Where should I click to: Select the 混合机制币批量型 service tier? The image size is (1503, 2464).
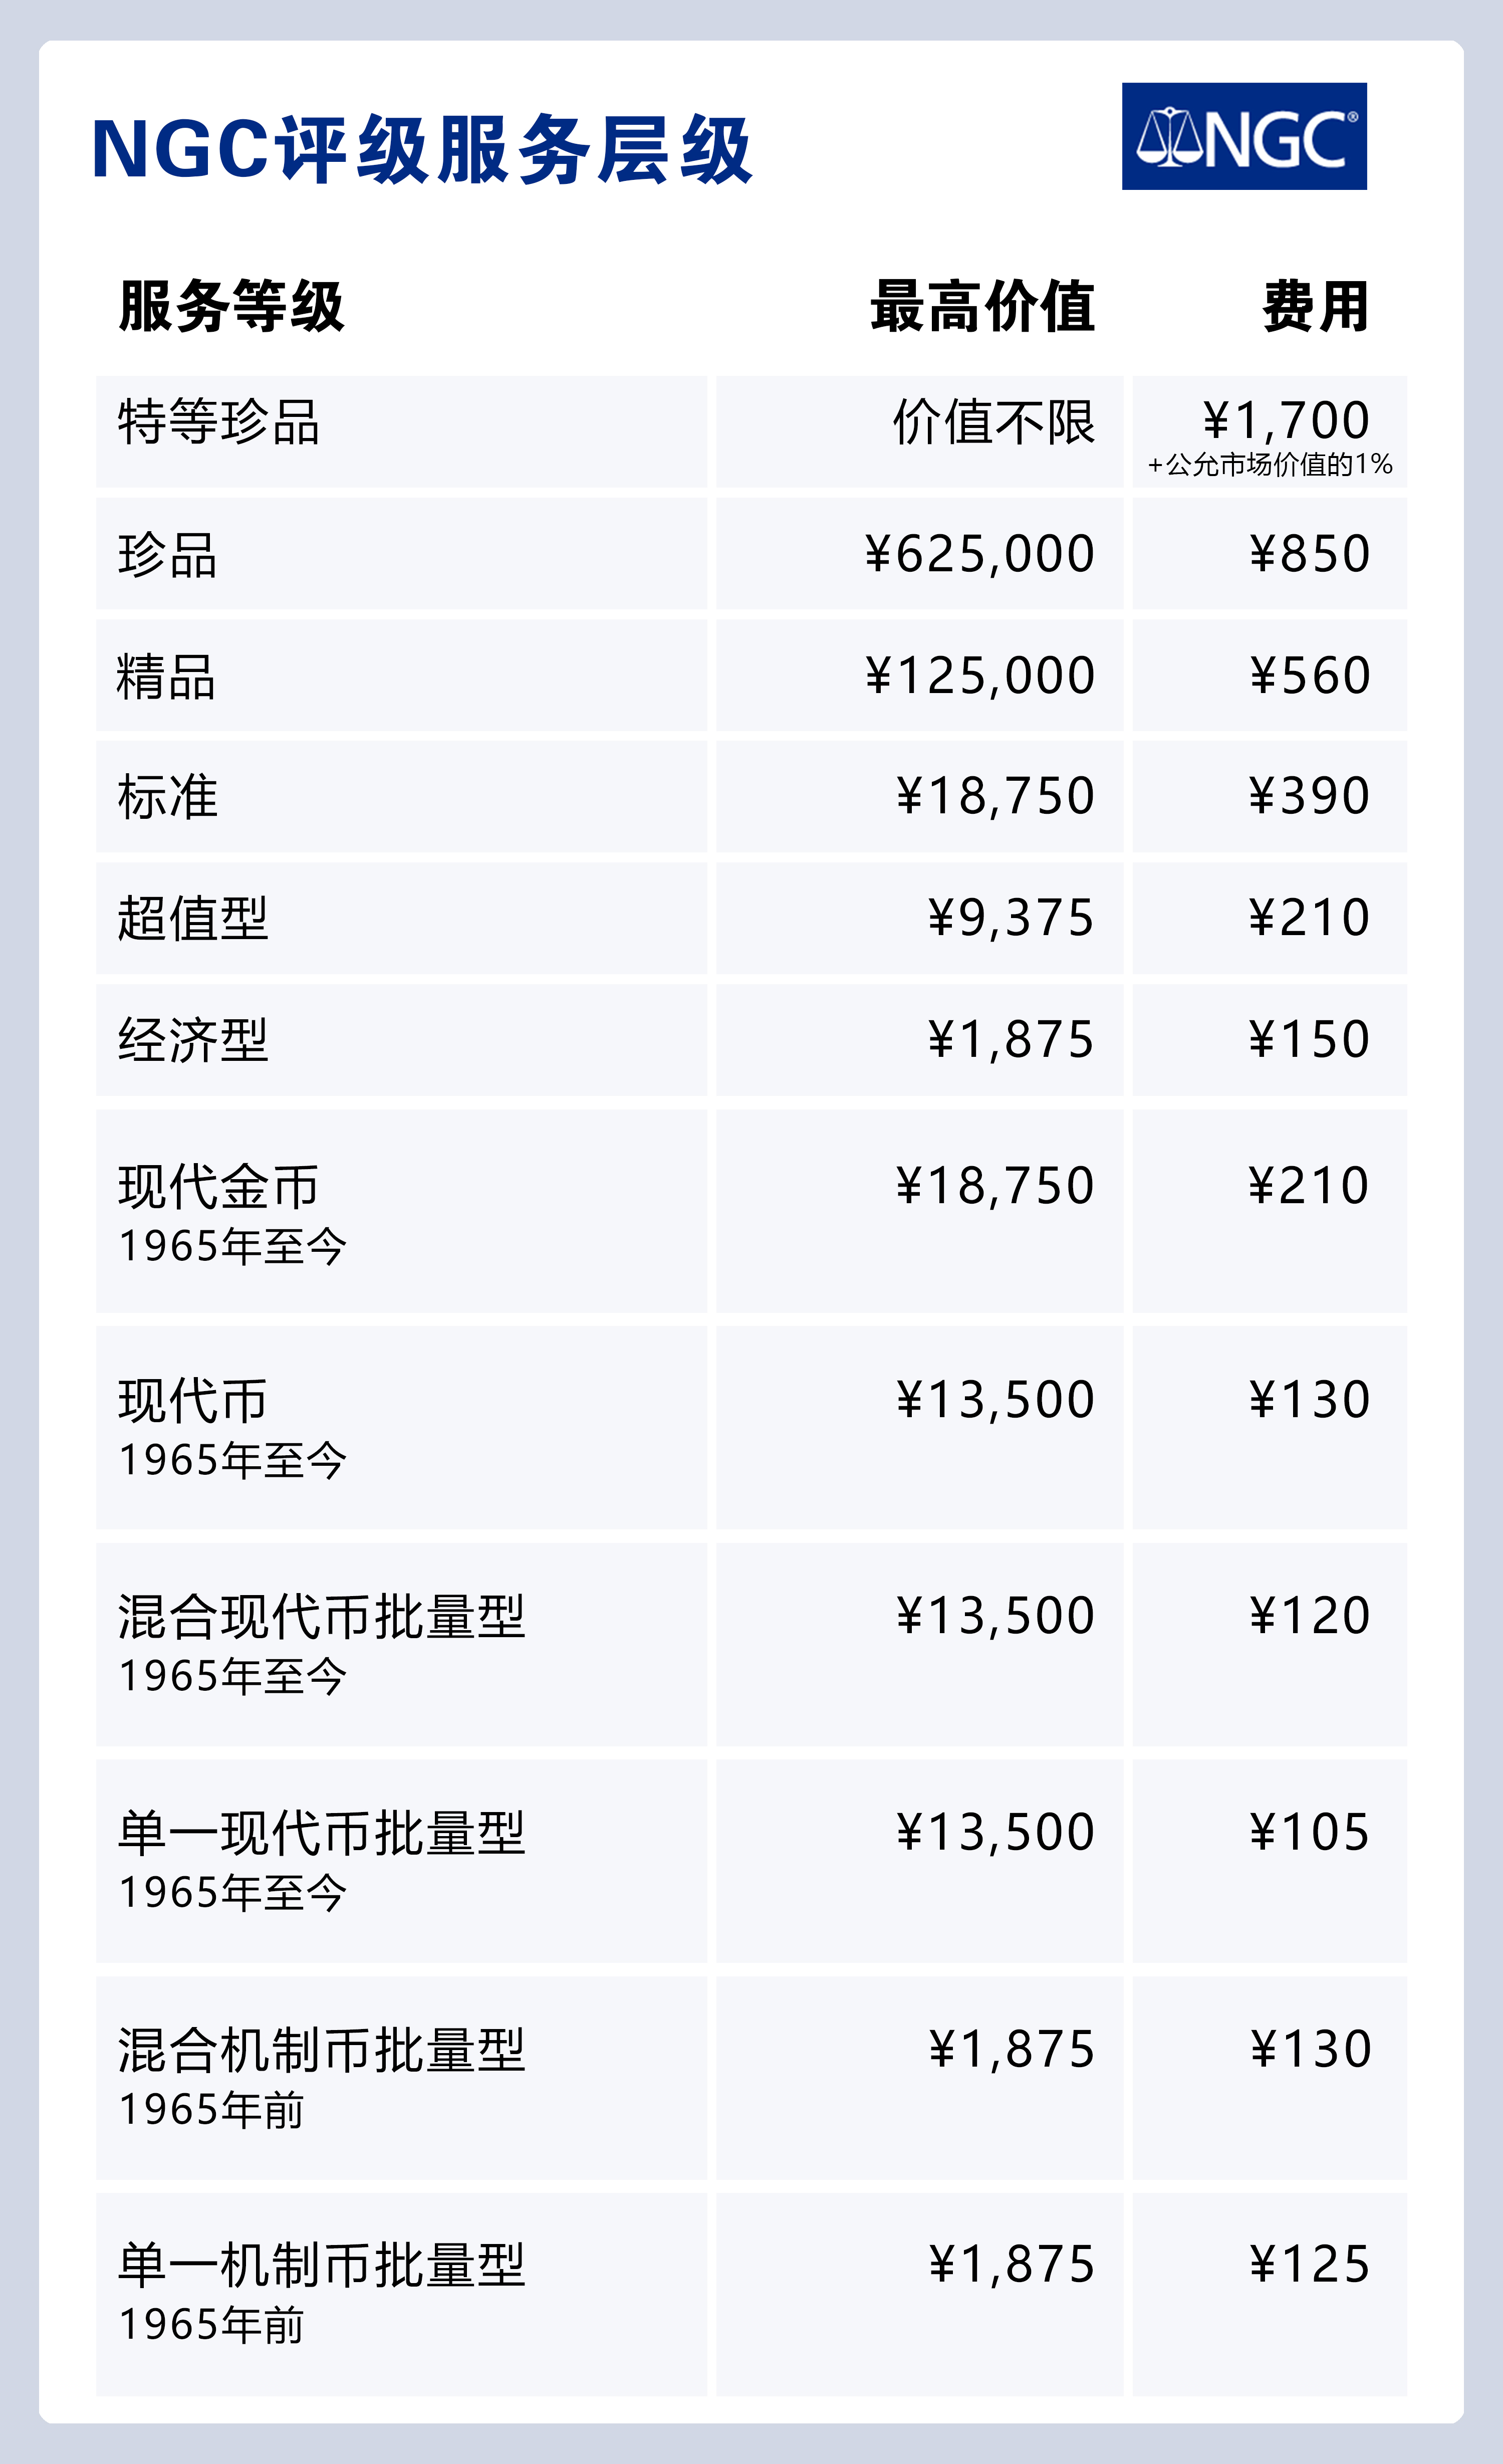pos(321,2050)
